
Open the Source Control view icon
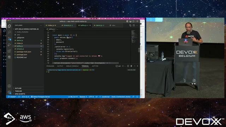click(9, 38)
